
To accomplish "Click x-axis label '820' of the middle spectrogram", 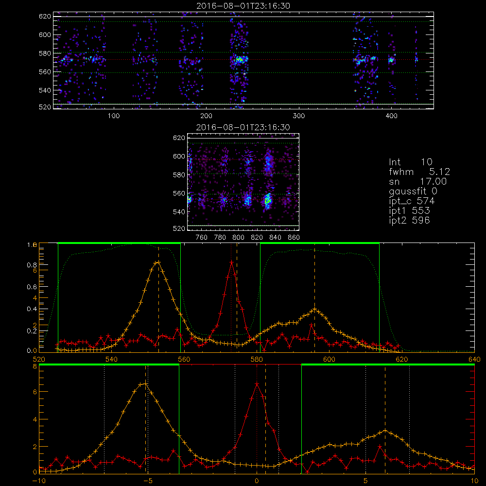I will click(257, 238).
